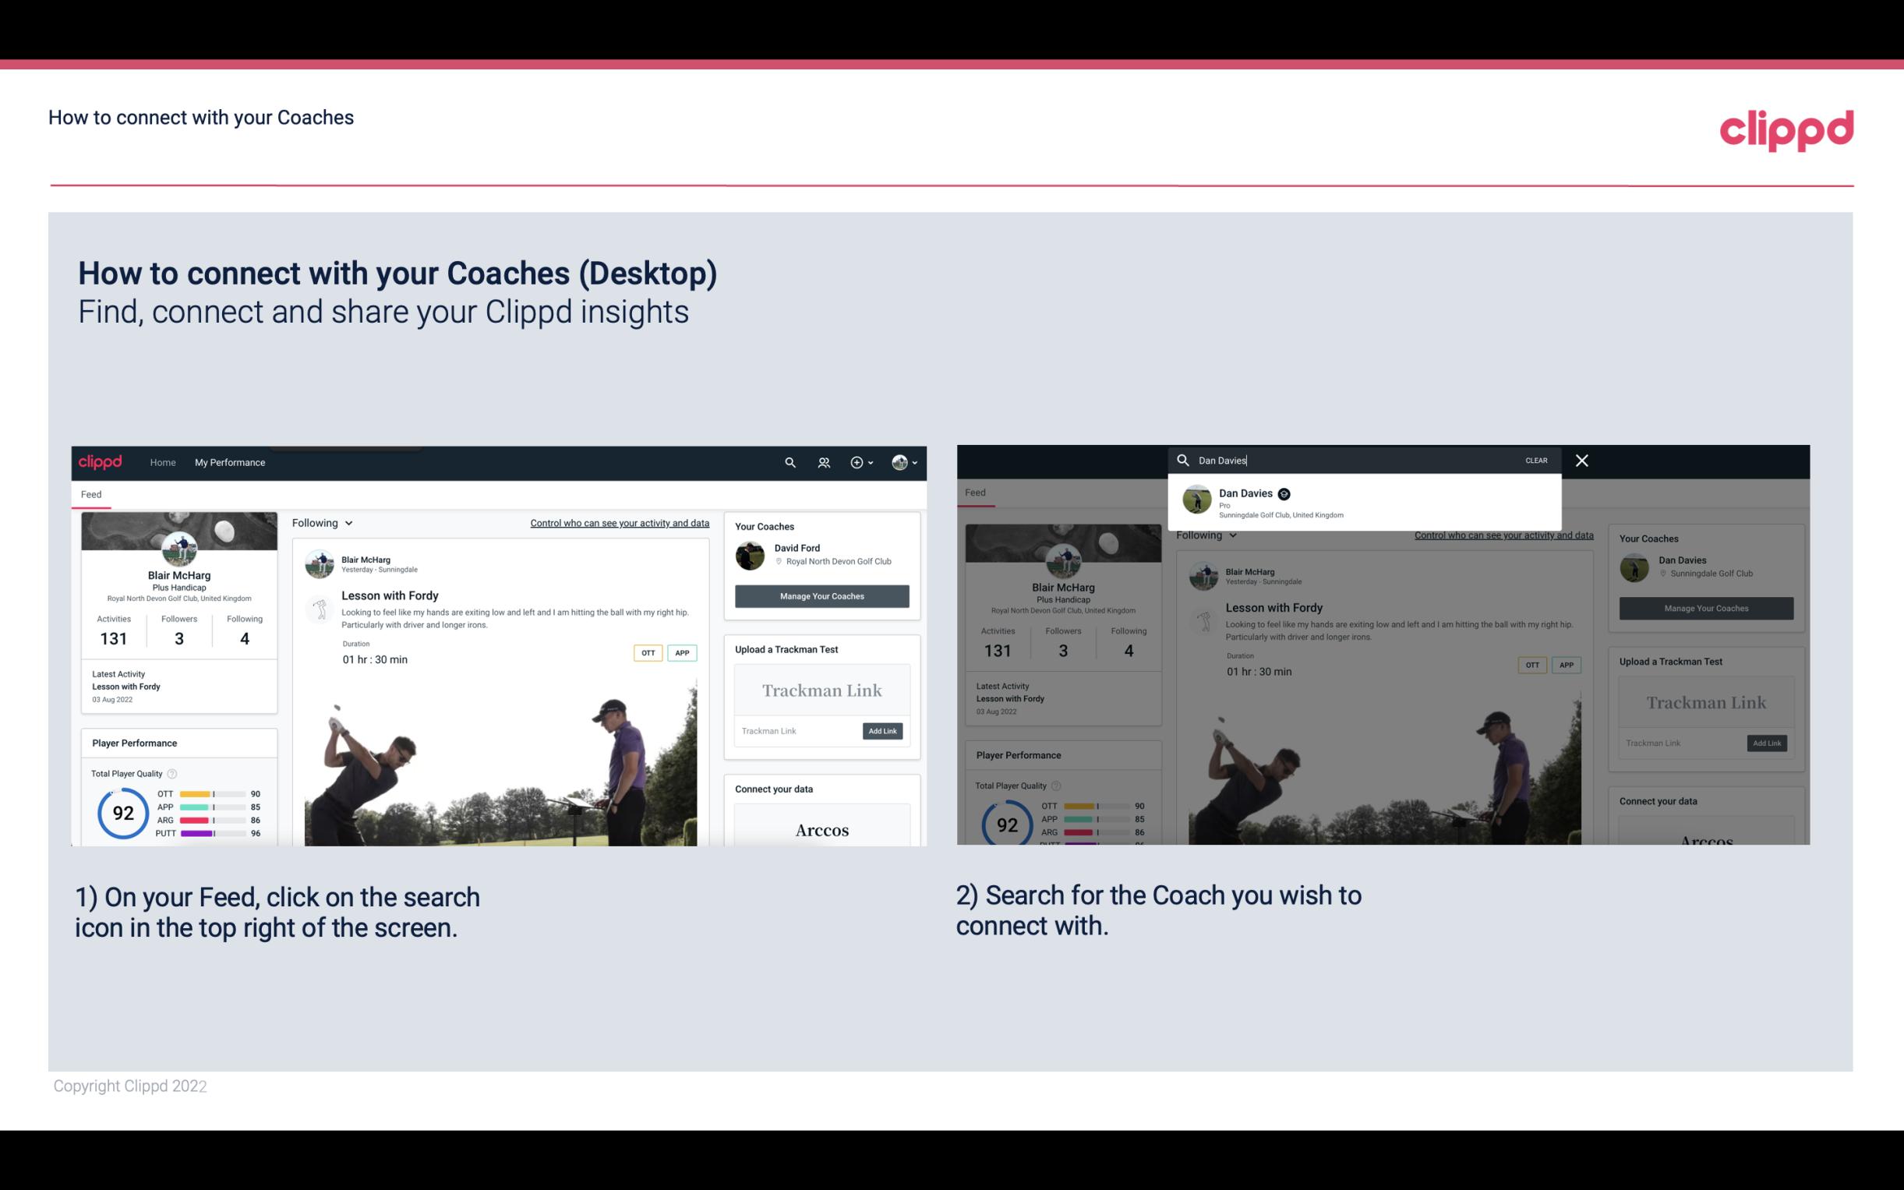Click the Home menu item in navbar

[x=162, y=462]
